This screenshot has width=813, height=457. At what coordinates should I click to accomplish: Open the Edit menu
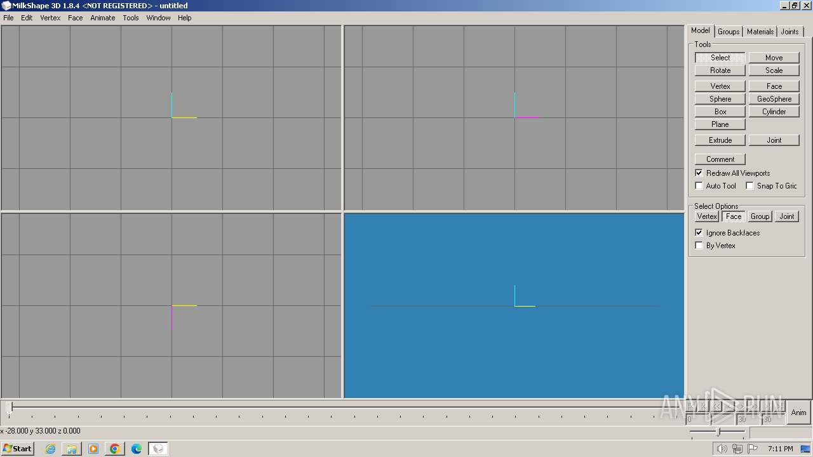pos(27,18)
